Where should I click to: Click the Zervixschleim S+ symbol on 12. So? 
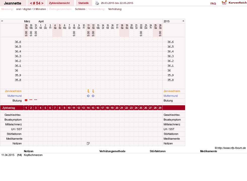pos(93,91)
